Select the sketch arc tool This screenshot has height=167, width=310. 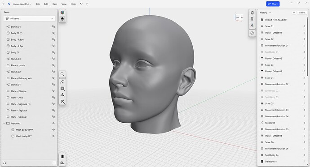pyautogui.click(x=62, y=82)
